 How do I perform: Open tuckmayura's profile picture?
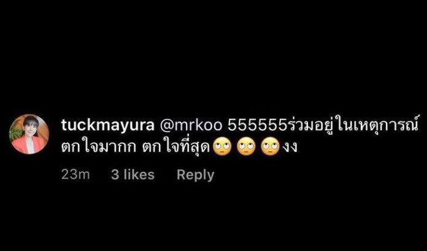29,134
